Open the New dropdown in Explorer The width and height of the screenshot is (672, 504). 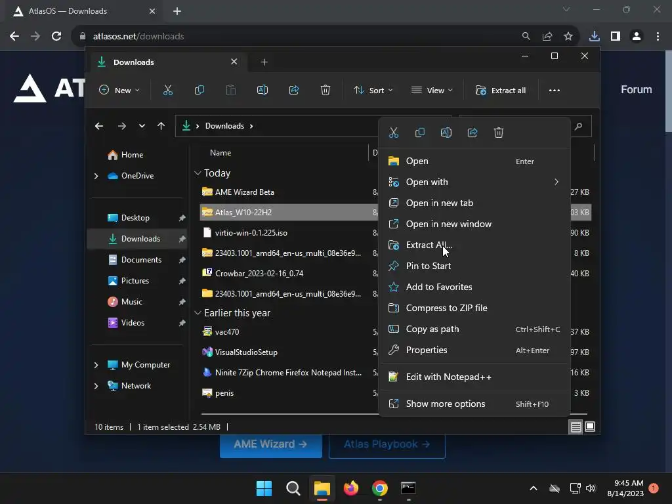(119, 91)
